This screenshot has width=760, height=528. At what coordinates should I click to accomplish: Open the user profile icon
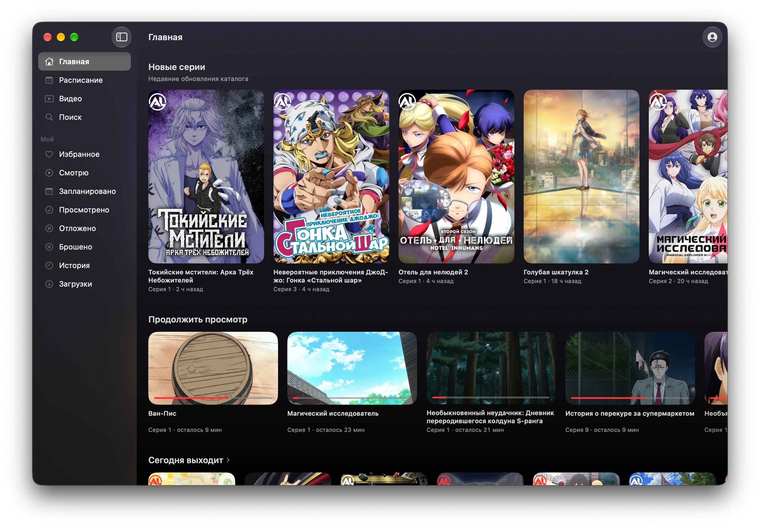(712, 37)
